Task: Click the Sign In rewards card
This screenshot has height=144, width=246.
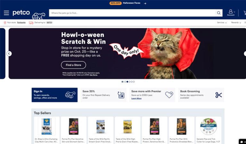Action: (x=54, y=95)
